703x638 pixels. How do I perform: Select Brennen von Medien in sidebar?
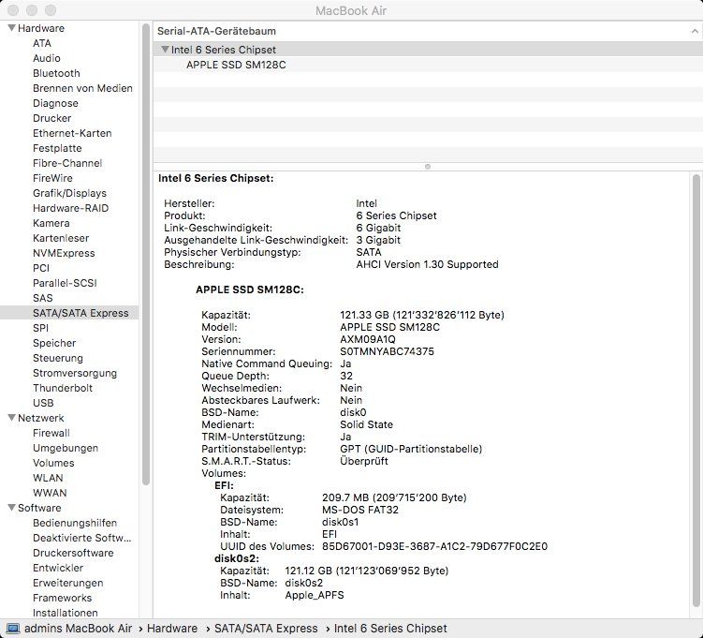pos(82,88)
